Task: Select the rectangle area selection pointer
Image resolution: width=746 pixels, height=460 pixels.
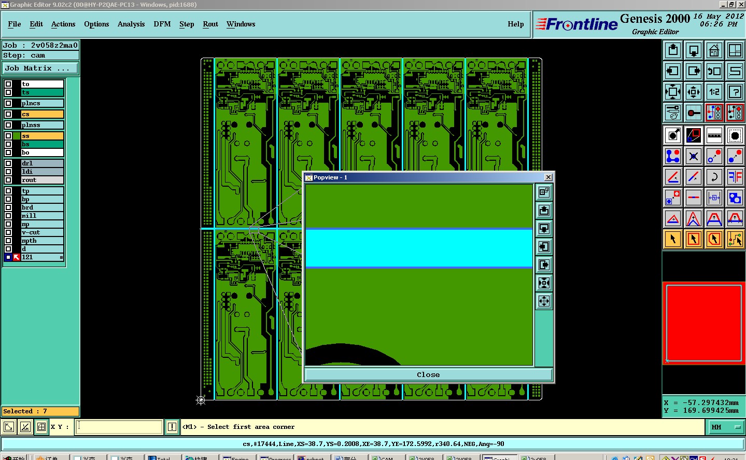Action: 694,239
